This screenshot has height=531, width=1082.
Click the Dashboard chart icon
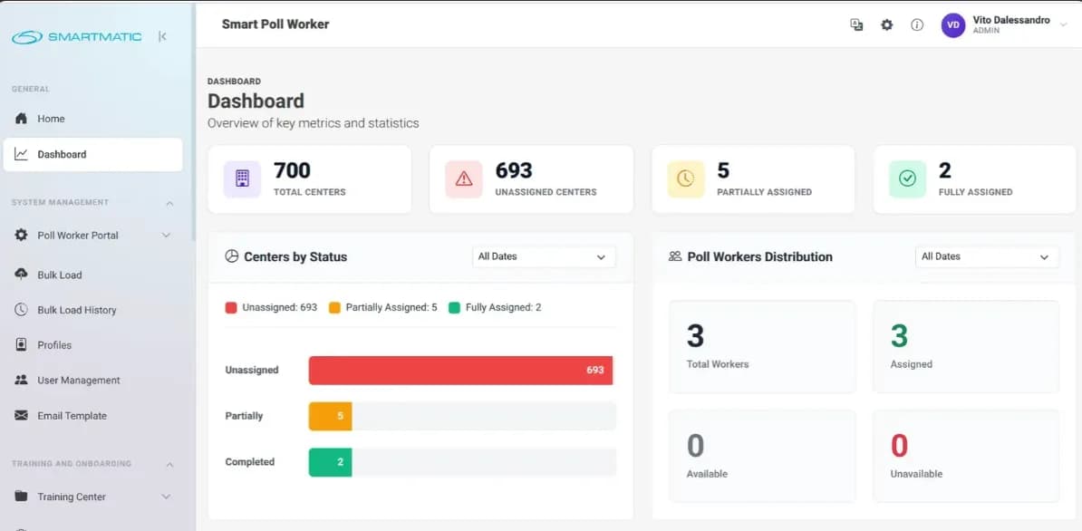pos(22,154)
